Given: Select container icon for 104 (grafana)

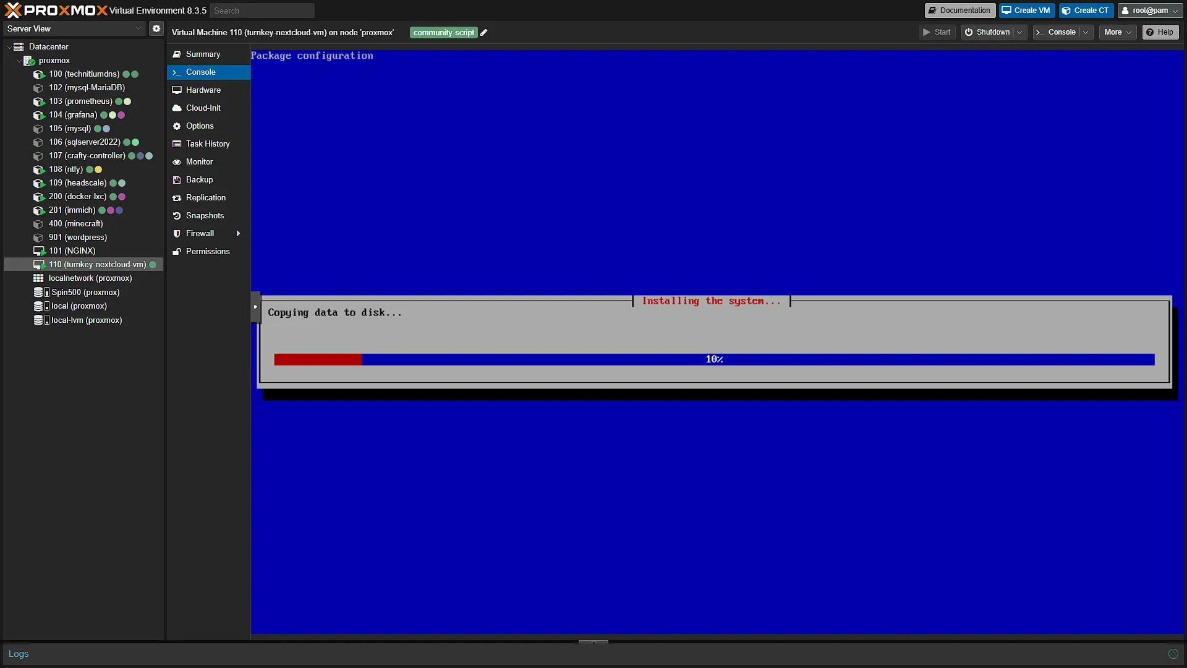Looking at the screenshot, I should (39, 115).
